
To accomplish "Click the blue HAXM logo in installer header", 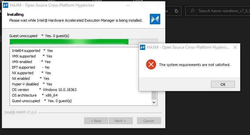I will point(155,19).
